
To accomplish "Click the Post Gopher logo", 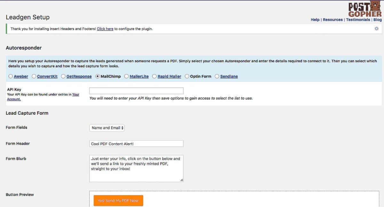I will pyautogui.click(x=365, y=9).
